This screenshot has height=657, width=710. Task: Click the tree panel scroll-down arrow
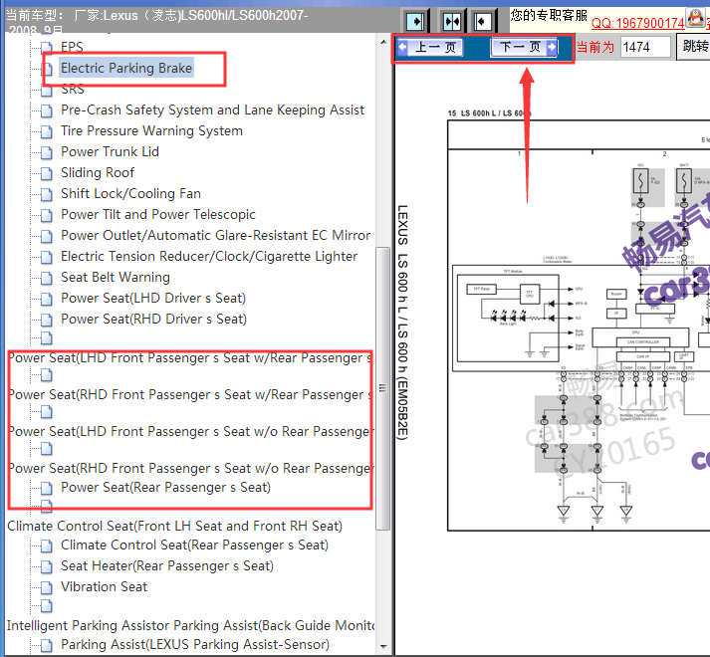383,647
